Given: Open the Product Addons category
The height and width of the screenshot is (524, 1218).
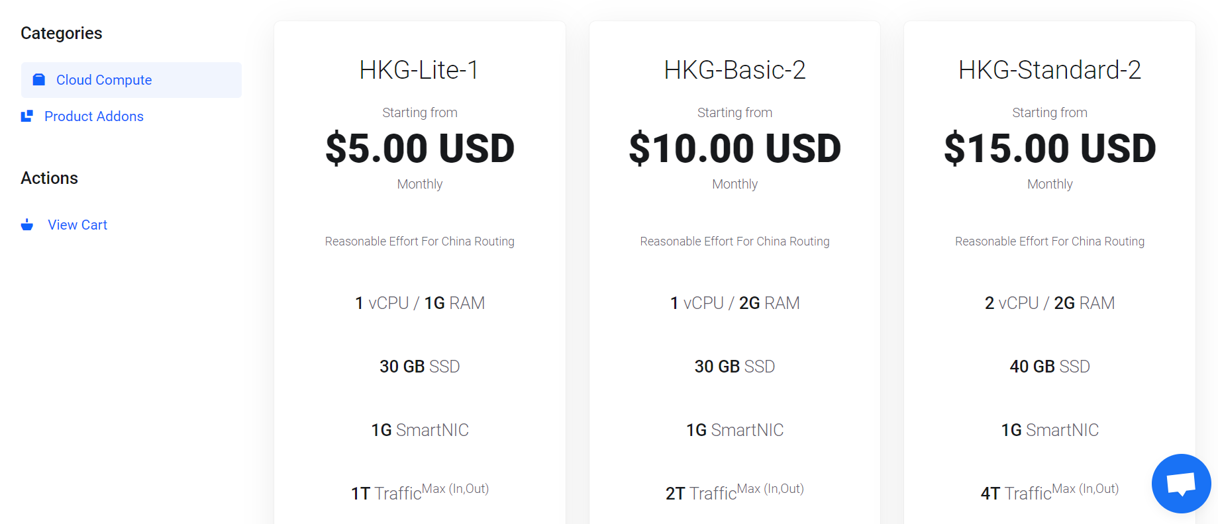Looking at the screenshot, I should pos(94,116).
